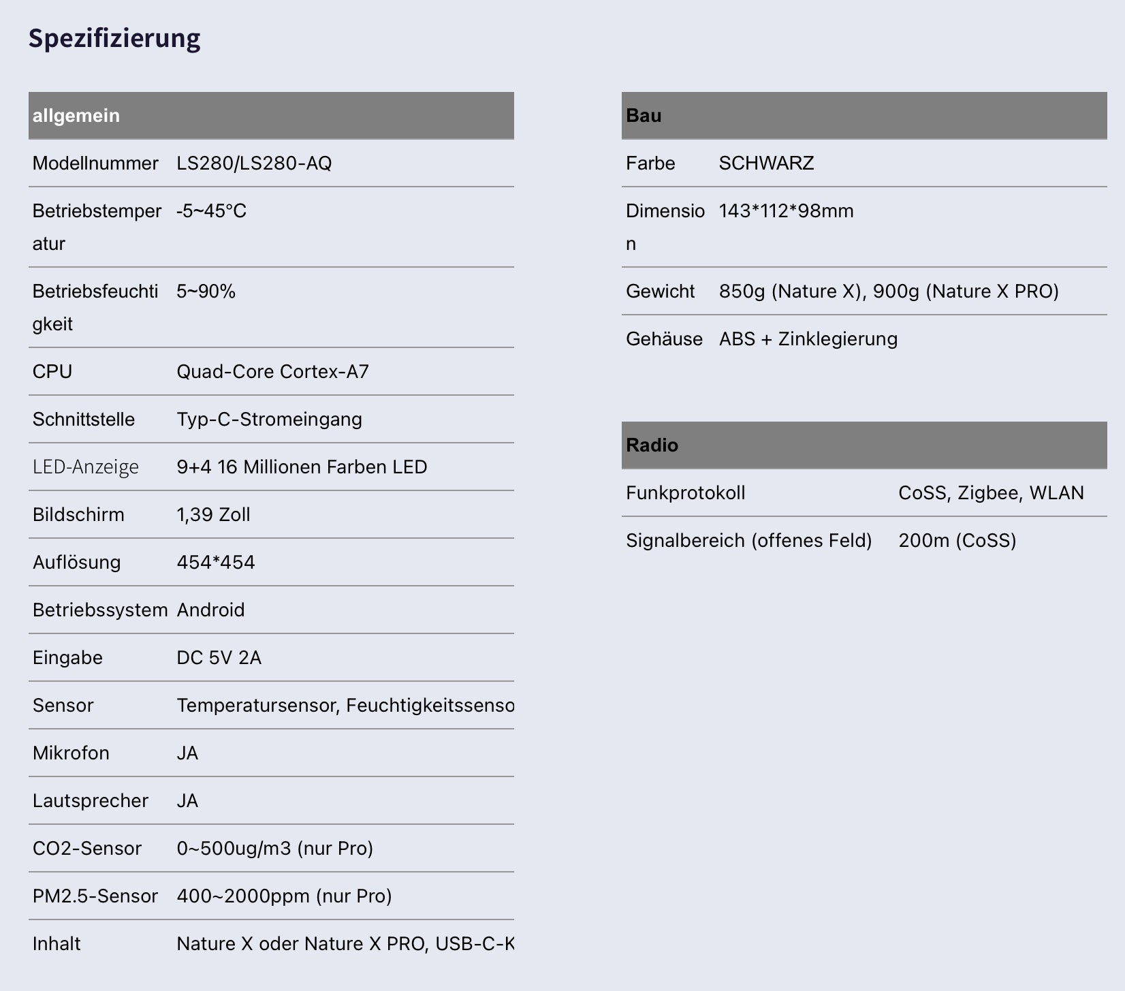Click the Radio section header
The height and width of the screenshot is (991, 1125).
coord(652,445)
